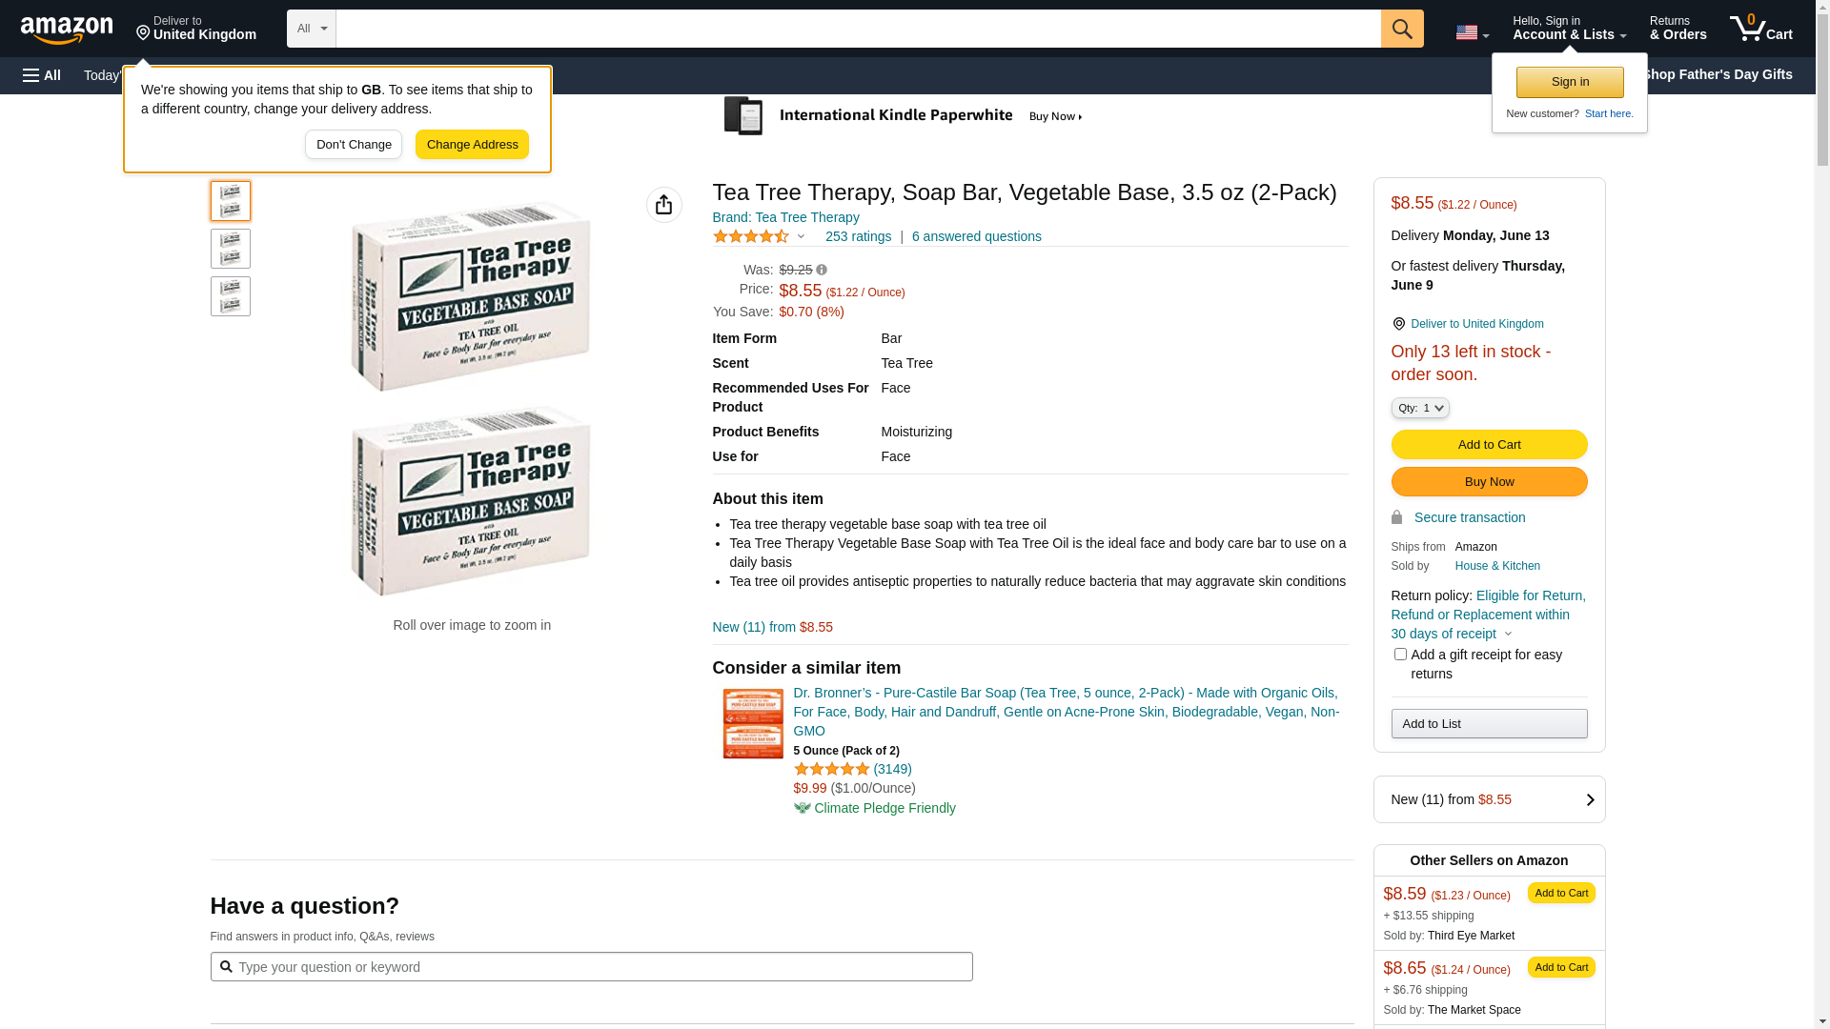This screenshot has height=1029, width=1830.
Task: Click the product question search field
Action: click(x=591, y=967)
